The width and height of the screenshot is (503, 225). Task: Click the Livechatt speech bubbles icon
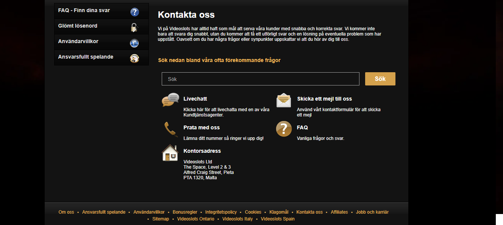tap(170, 100)
